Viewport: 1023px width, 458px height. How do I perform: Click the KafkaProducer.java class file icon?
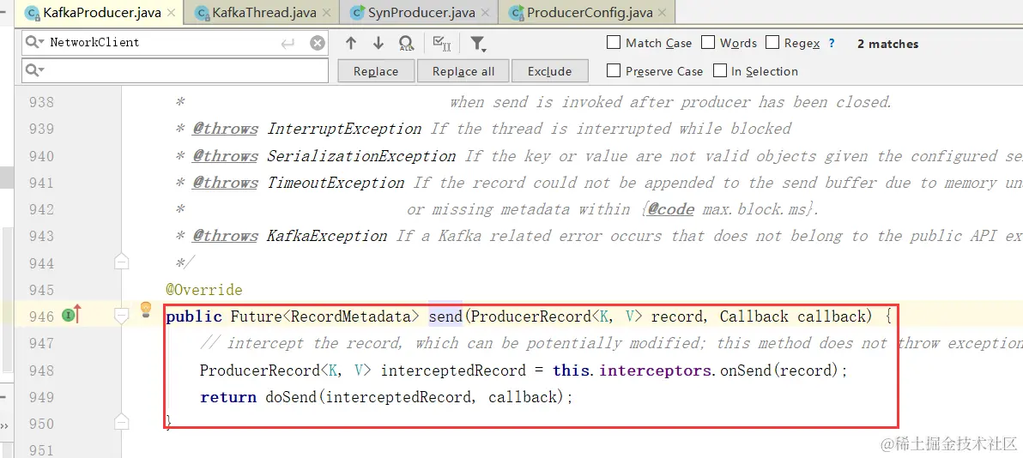point(31,12)
